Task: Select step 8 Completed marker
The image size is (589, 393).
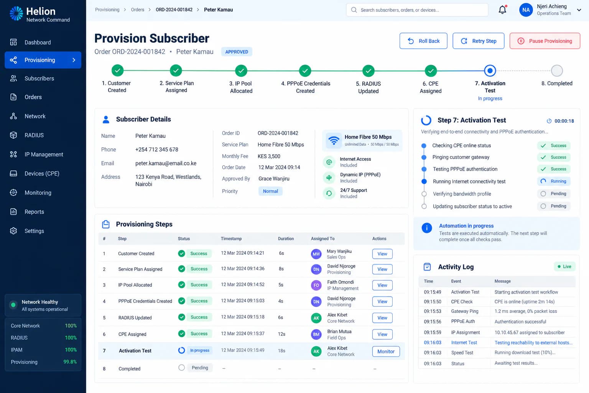Action: click(557, 71)
